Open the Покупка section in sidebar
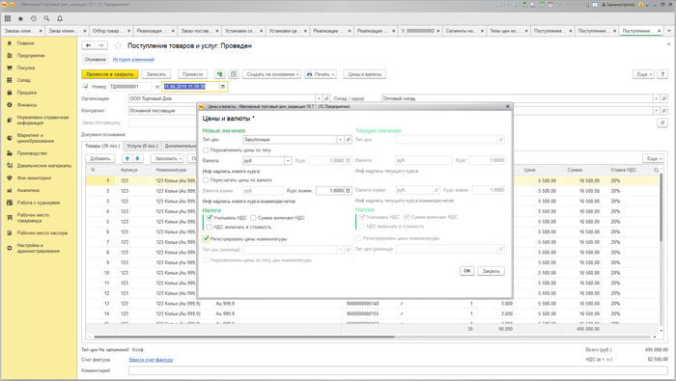 26,68
